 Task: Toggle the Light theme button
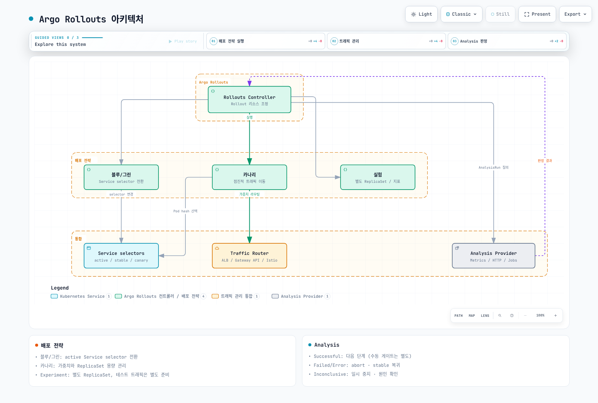tap(421, 14)
